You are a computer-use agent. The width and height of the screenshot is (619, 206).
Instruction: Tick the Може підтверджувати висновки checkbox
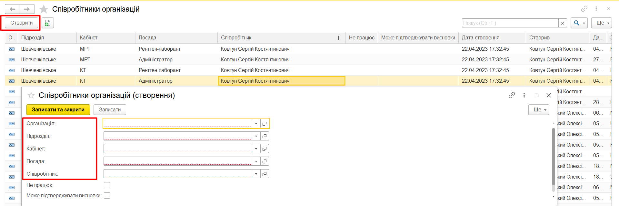tap(107, 195)
